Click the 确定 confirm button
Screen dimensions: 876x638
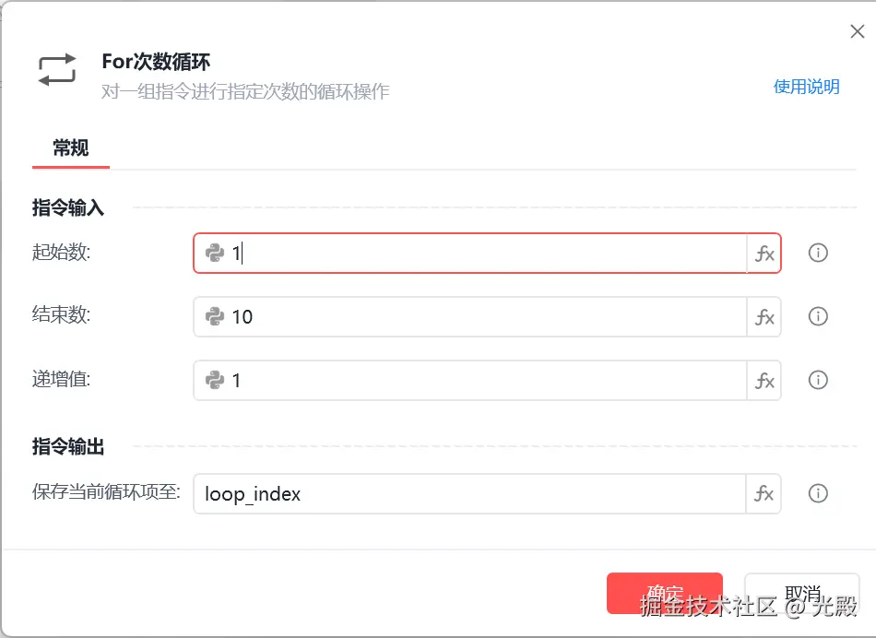pyautogui.click(x=664, y=593)
